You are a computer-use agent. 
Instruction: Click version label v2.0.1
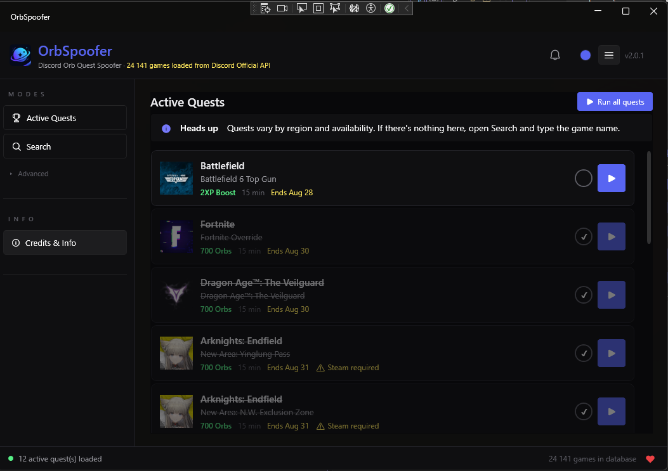[x=634, y=55]
